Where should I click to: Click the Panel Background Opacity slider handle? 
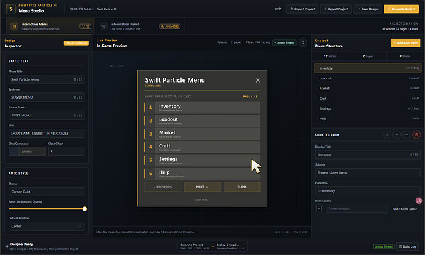(x=84, y=209)
